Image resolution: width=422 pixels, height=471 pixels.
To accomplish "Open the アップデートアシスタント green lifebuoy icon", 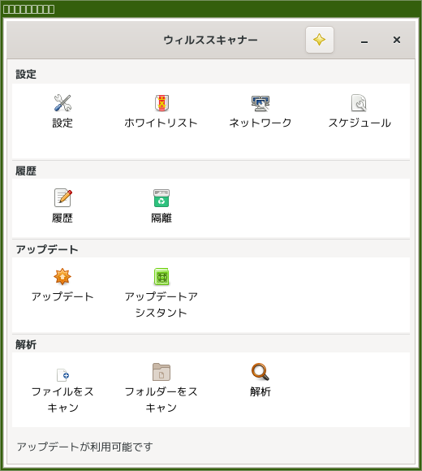I will click(x=161, y=276).
